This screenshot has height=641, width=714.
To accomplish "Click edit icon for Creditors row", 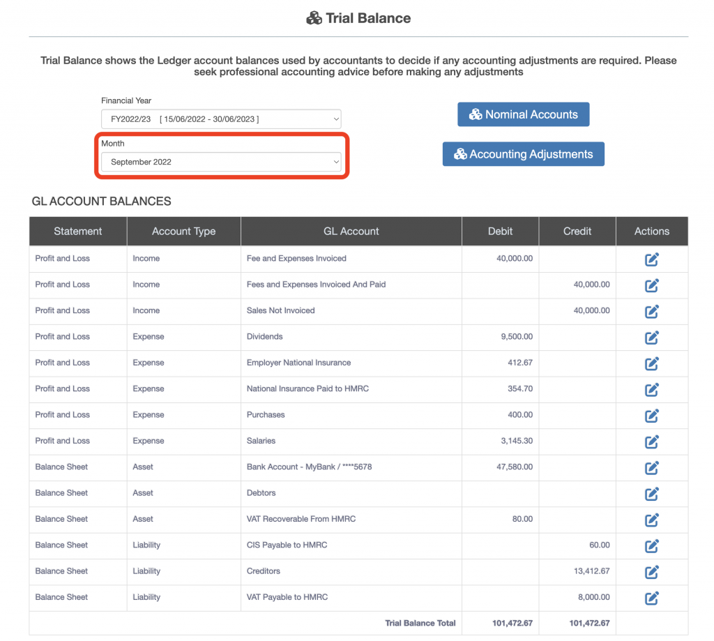I will click(651, 572).
